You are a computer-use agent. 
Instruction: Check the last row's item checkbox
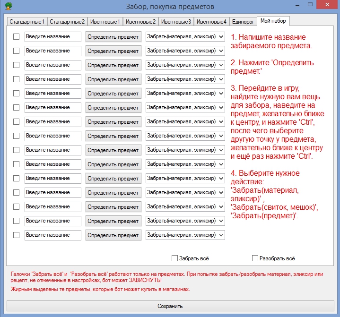click(x=16, y=235)
